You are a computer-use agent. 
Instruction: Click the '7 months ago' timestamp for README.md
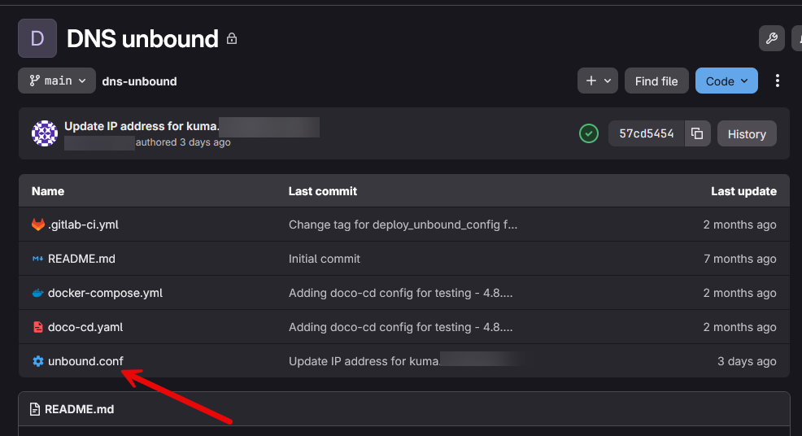739,259
